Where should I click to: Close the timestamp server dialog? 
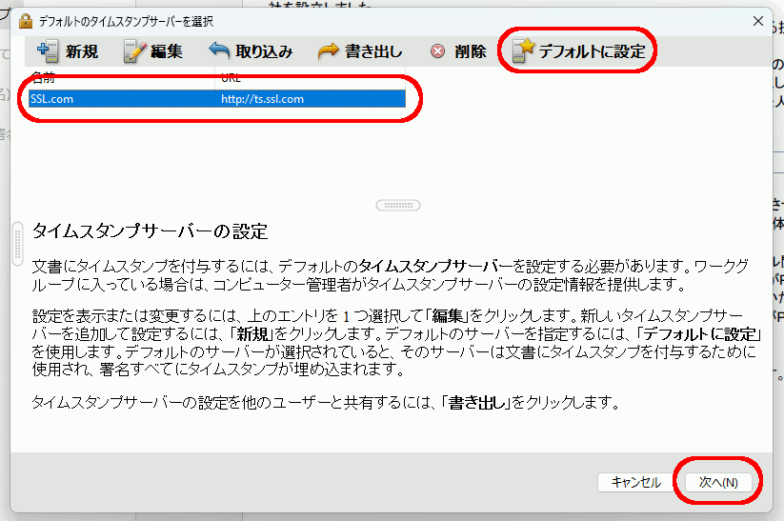[758, 21]
